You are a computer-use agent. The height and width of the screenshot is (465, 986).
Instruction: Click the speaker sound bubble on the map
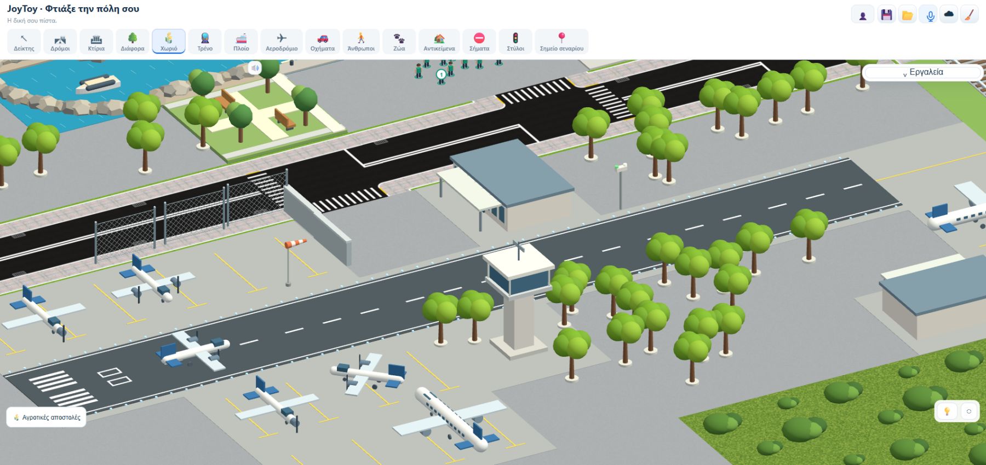pyautogui.click(x=255, y=68)
